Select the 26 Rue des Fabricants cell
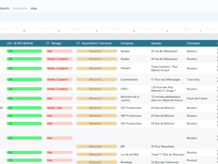The height and width of the screenshot is (164, 218). pyautogui.click(x=165, y=162)
